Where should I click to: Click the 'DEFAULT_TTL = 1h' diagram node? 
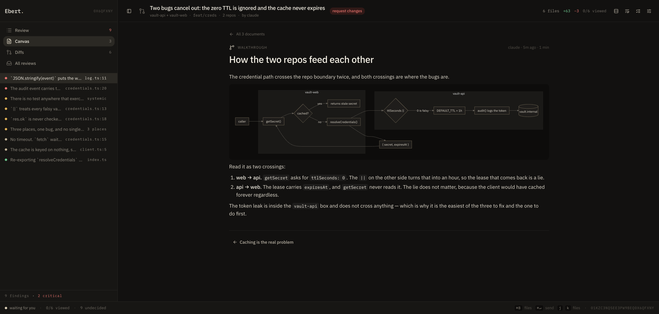coord(449,111)
